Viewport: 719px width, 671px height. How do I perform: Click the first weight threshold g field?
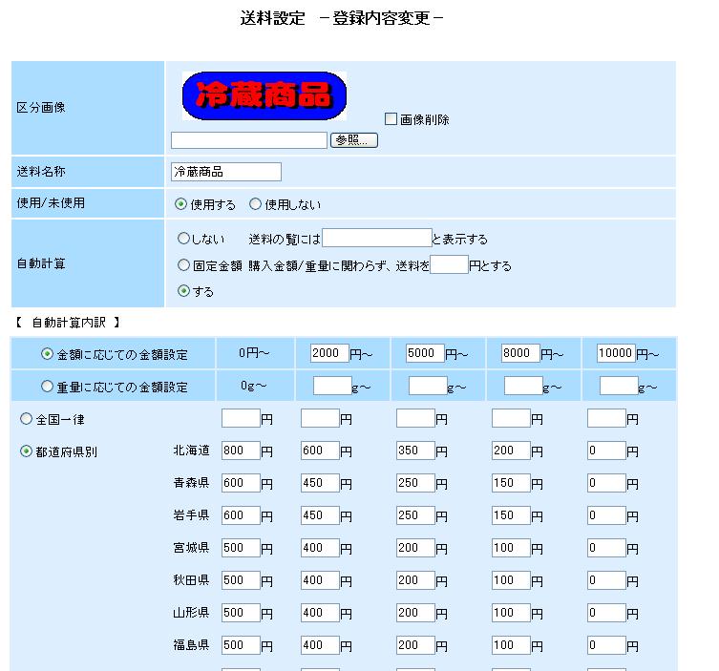click(332, 387)
